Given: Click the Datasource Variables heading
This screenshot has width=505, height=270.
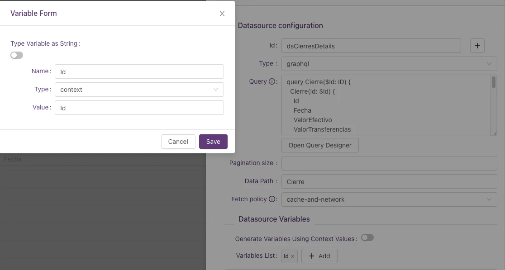Looking at the screenshot, I should pyautogui.click(x=274, y=219).
